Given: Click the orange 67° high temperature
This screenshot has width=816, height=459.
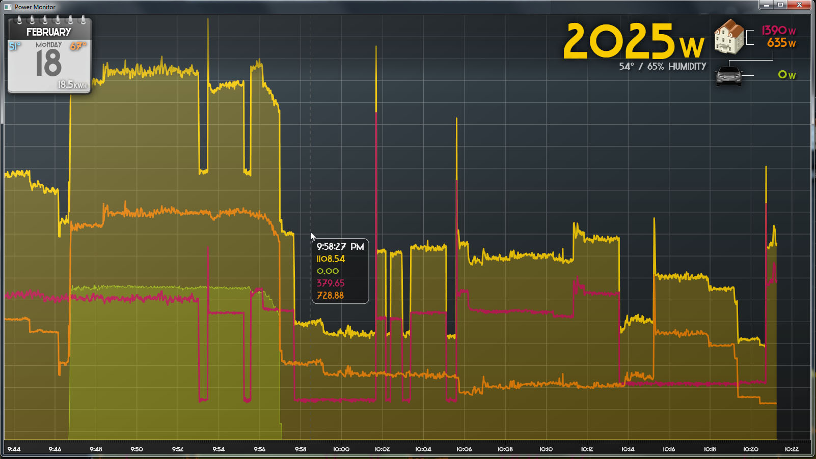Looking at the screenshot, I should (78, 46).
